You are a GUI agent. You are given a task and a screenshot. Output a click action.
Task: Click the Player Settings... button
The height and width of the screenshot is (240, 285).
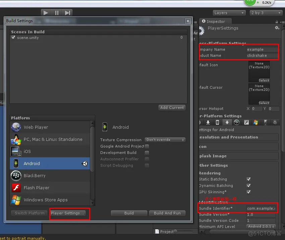[67, 213]
